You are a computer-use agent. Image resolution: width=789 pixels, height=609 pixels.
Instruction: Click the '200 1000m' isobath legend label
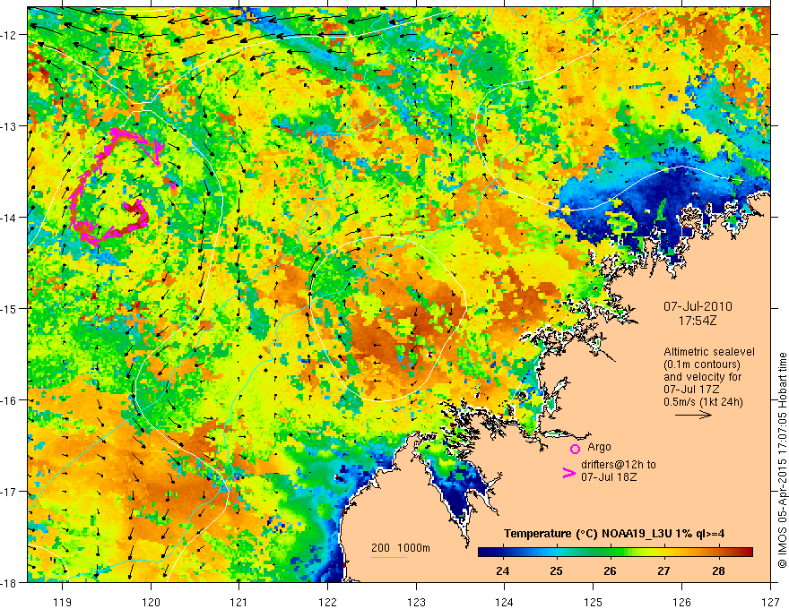click(x=401, y=548)
